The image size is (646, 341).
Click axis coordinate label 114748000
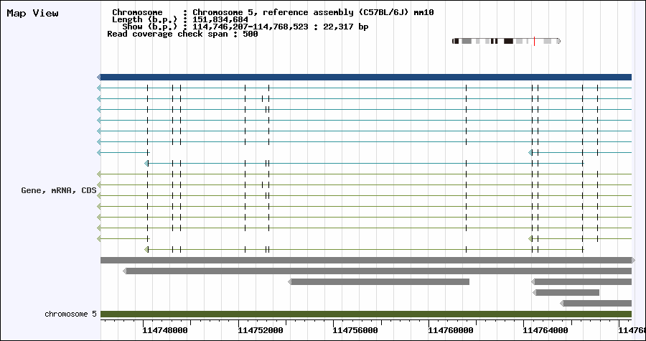tap(165, 330)
